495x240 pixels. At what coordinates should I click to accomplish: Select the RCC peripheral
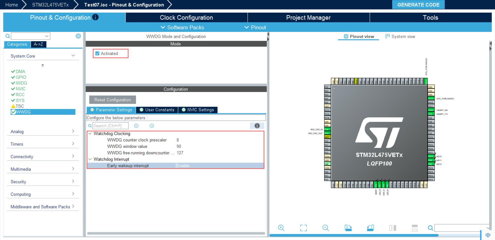tap(20, 95)
